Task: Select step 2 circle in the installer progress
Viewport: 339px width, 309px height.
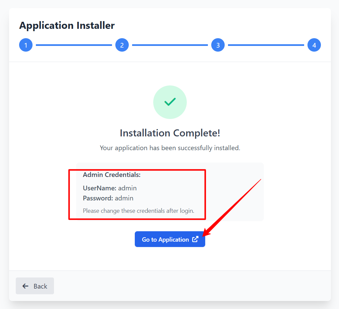Action: 122,45
